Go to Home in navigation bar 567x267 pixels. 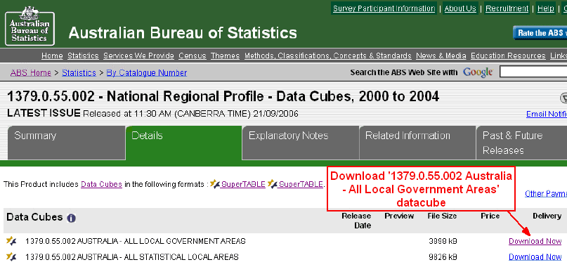tap(52, 56)
